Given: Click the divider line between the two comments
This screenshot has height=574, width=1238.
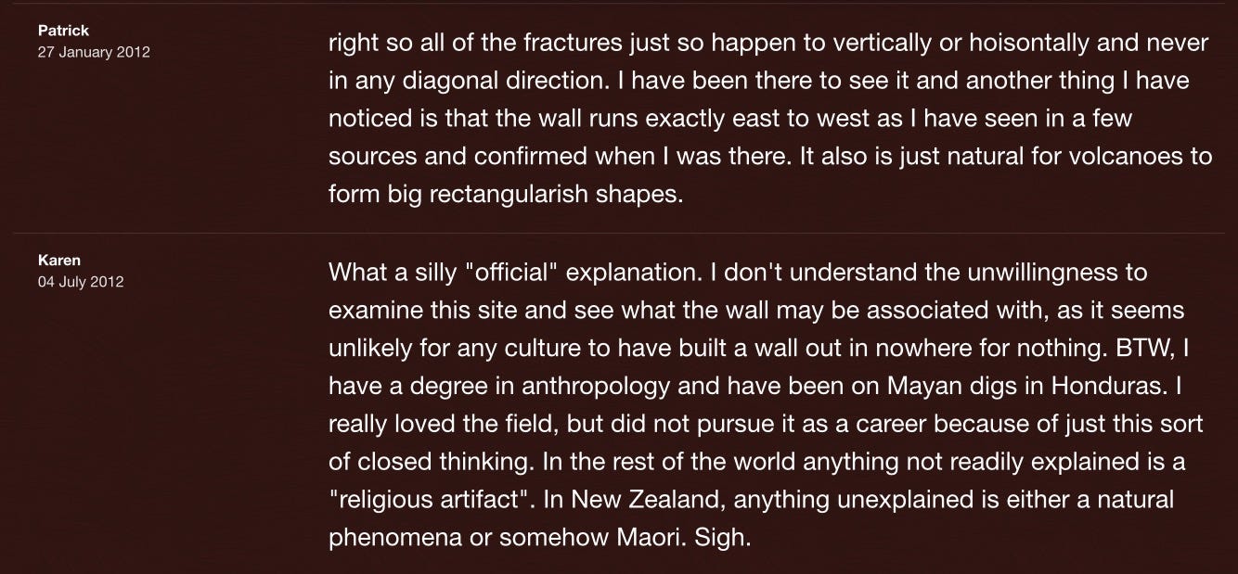Looking at the screenshot, I should (x=619, y=232).
